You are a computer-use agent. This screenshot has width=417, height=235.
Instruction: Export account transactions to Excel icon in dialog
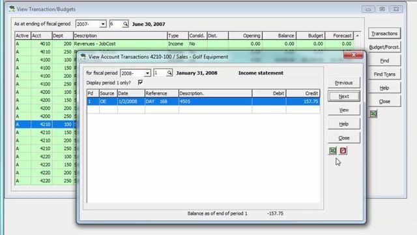pos(332,151)
